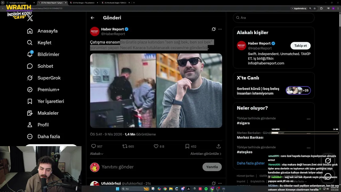Open Keşfet explore search icon
341x192 pixels.
30,43
